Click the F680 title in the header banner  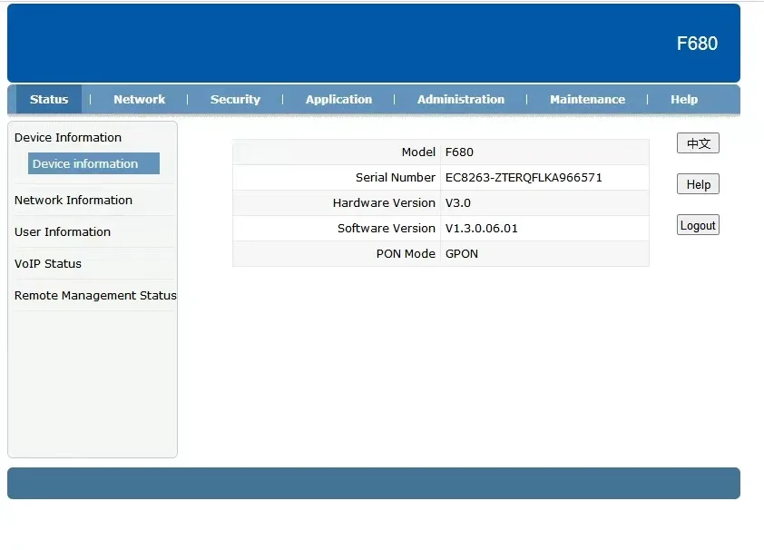tap(697, 44)
